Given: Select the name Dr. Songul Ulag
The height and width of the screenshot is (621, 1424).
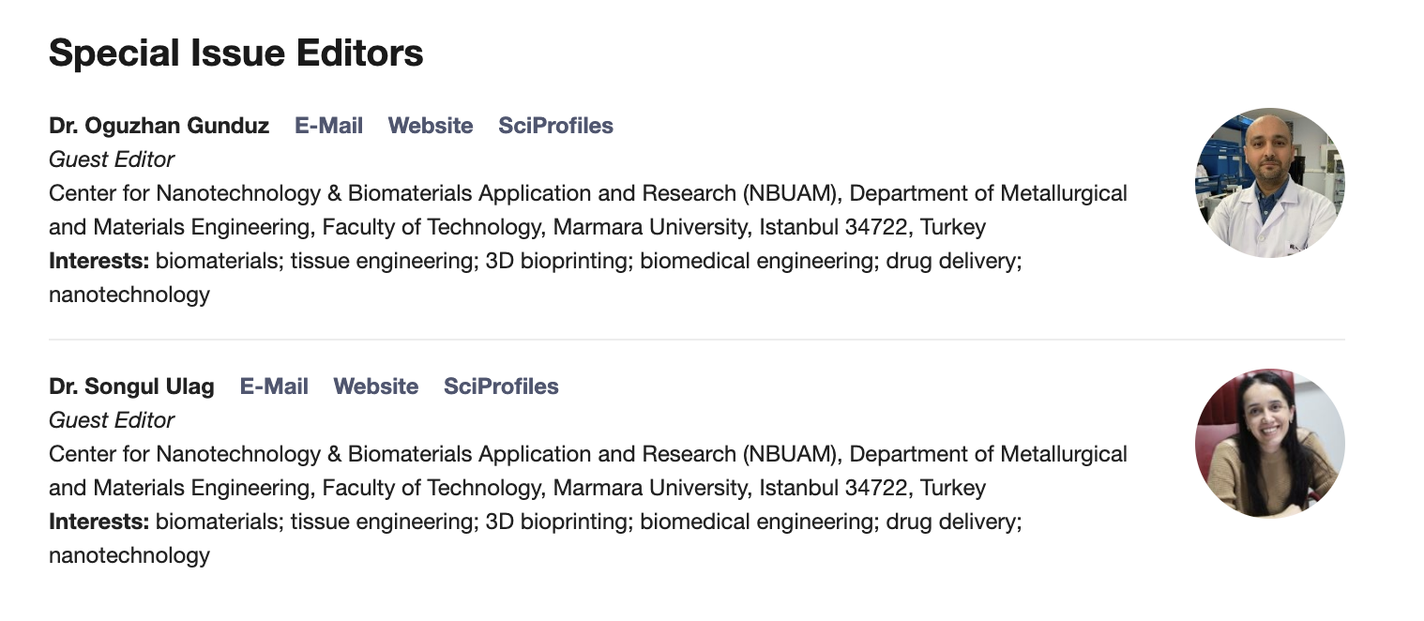Looking at the screenshot, I should click(131, 386).
